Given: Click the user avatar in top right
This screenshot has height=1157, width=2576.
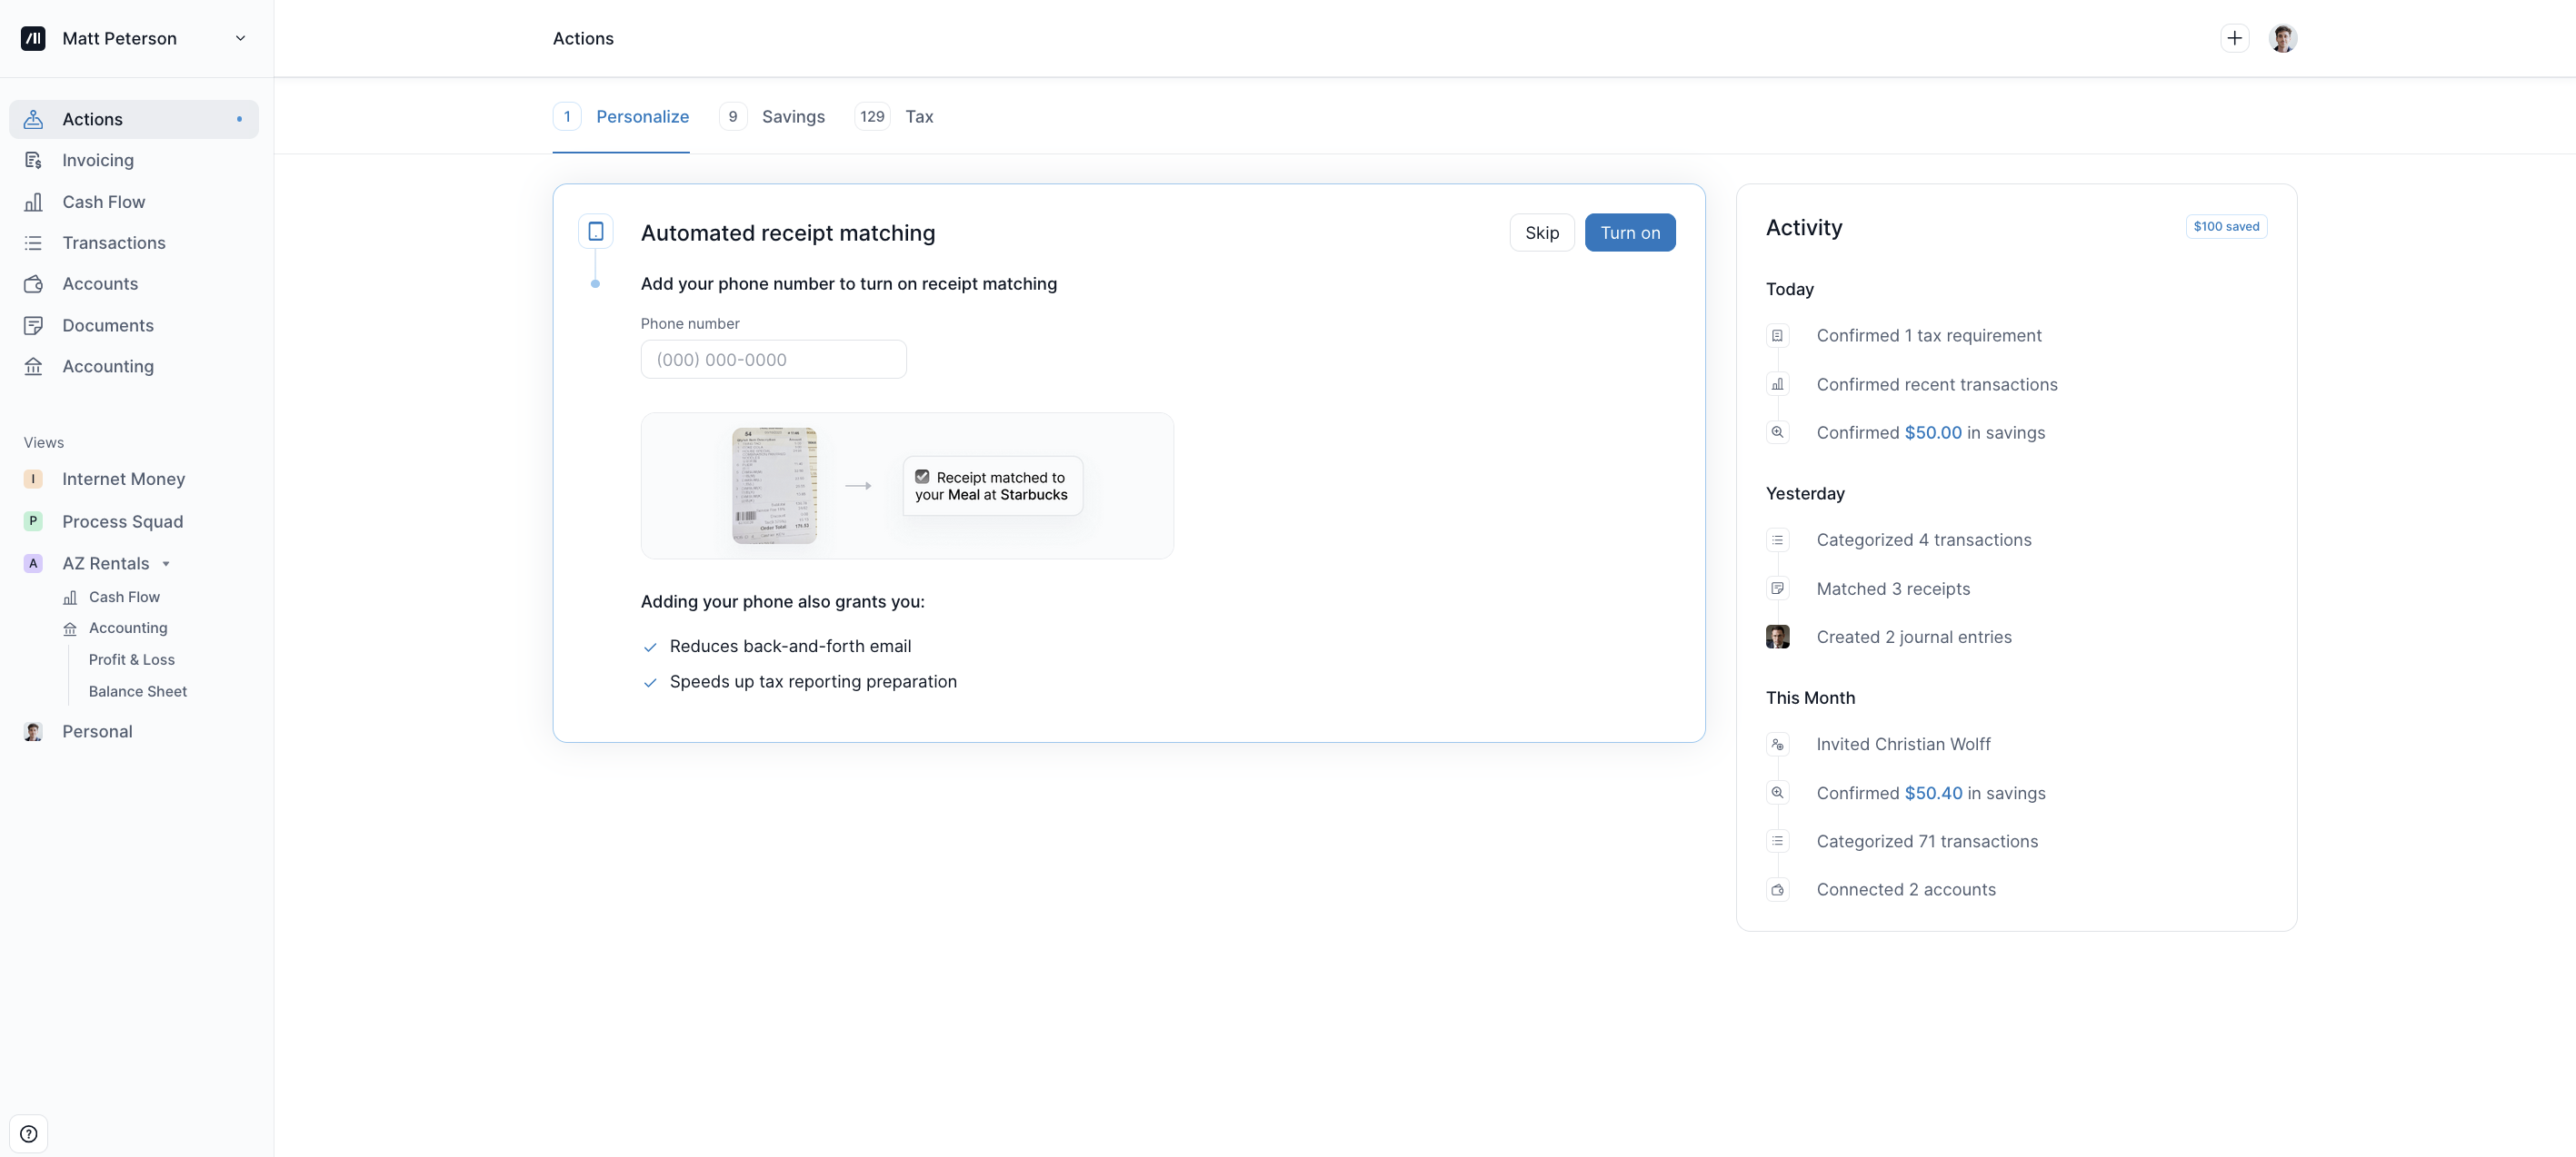Looking at the screenshot, I should point(2282,38).
